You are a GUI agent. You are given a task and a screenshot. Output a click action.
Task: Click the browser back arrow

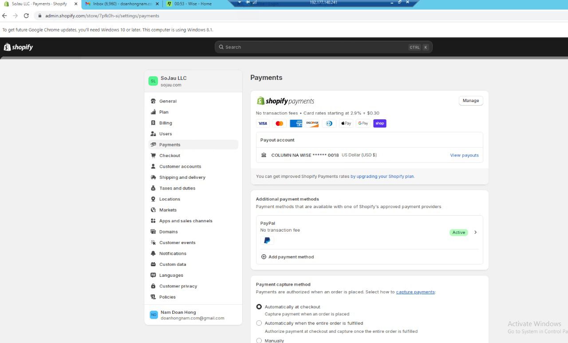4,16
